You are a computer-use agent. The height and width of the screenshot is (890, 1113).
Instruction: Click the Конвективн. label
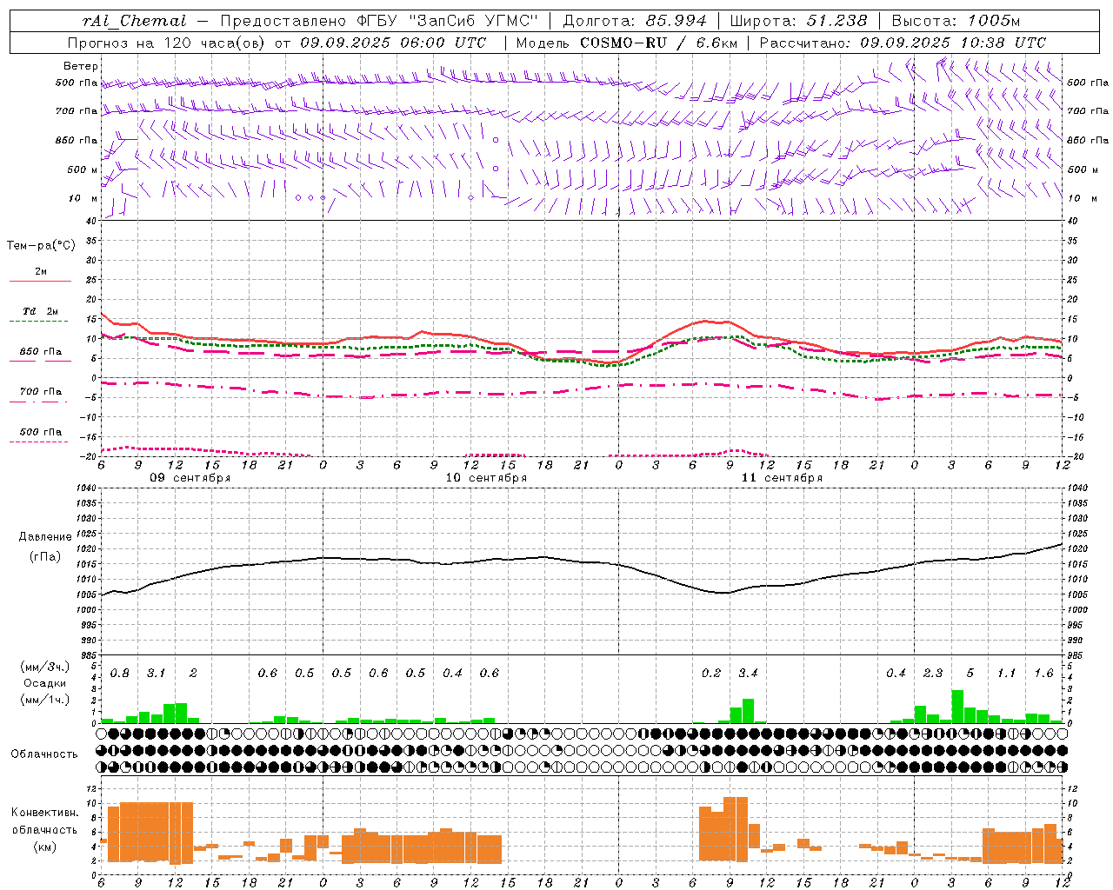click(x=44, y=813)
